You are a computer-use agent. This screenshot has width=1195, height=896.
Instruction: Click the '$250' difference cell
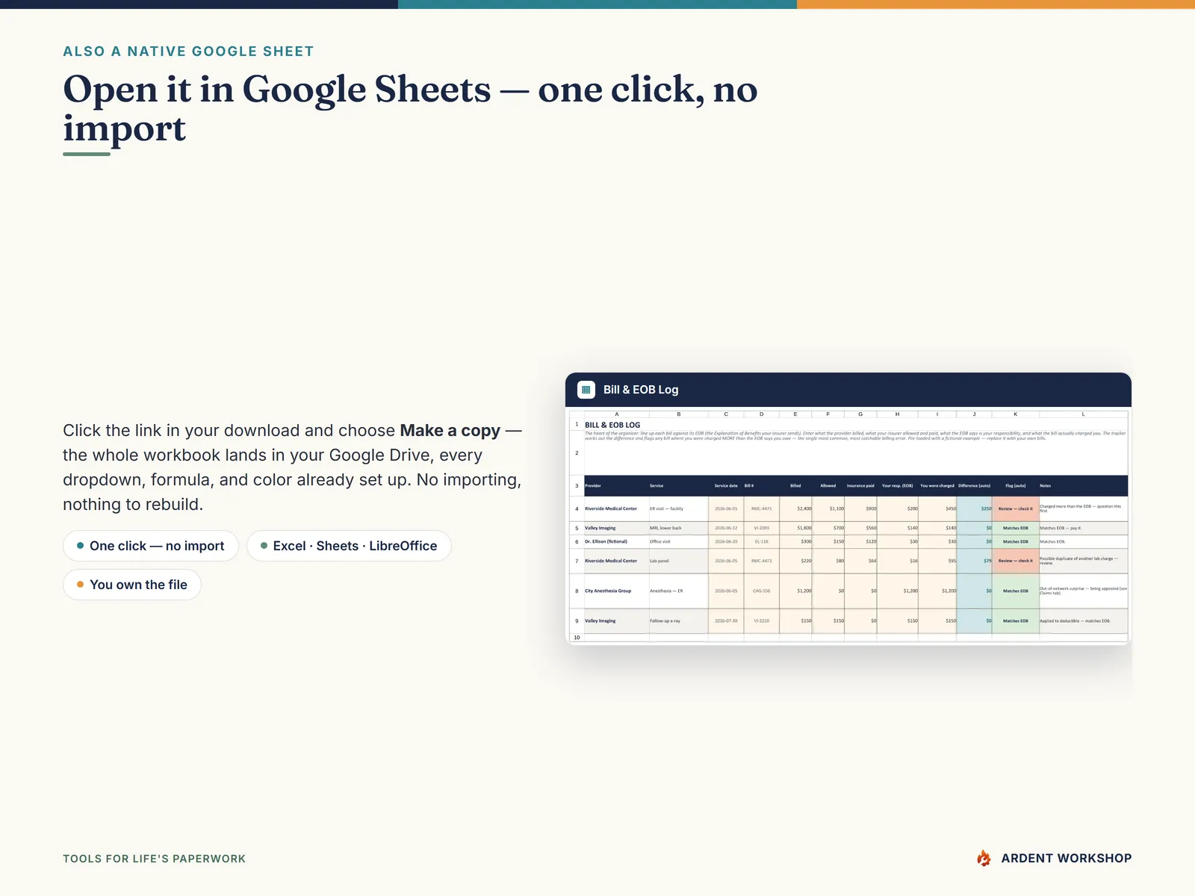coord(975,508)
